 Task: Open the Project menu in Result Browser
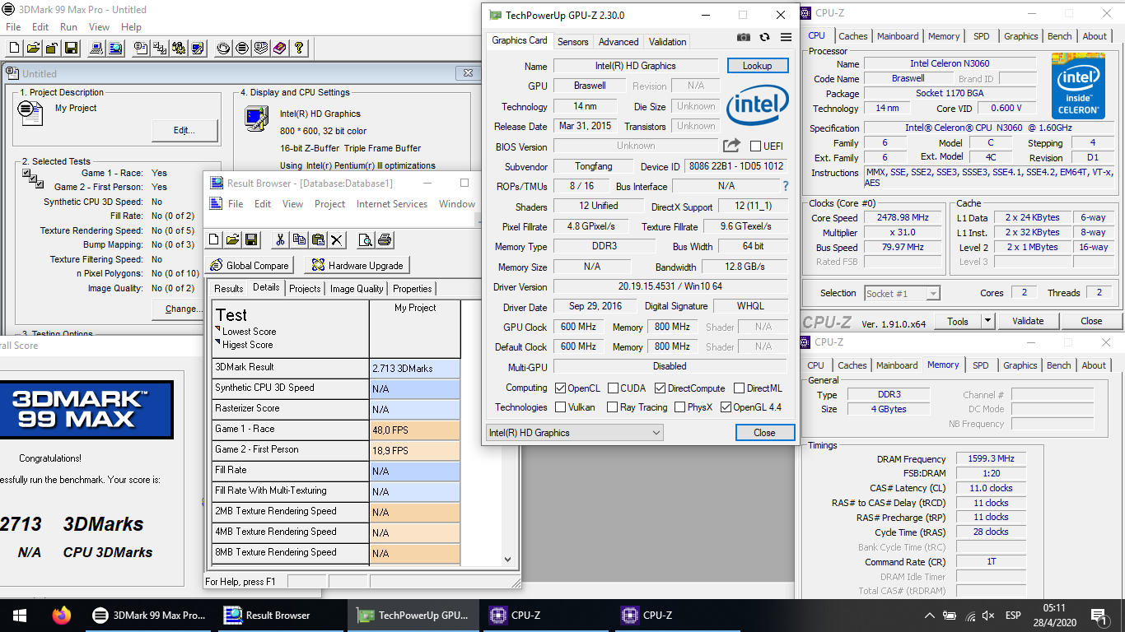(x=329, y=204)
